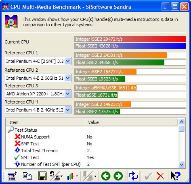Select the NUMA Support row
Viewport: 191px width, 184px height.
(92, 137)
